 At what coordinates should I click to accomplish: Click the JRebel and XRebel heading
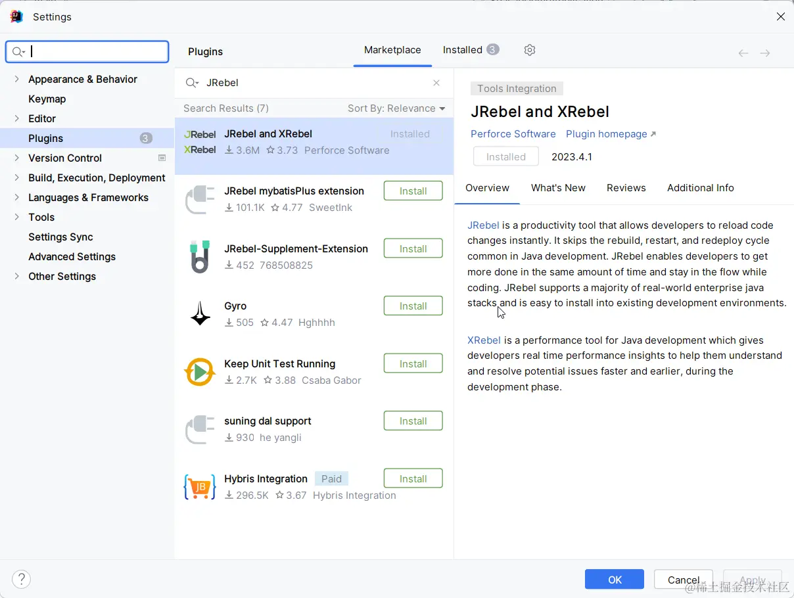click(540, 112)
